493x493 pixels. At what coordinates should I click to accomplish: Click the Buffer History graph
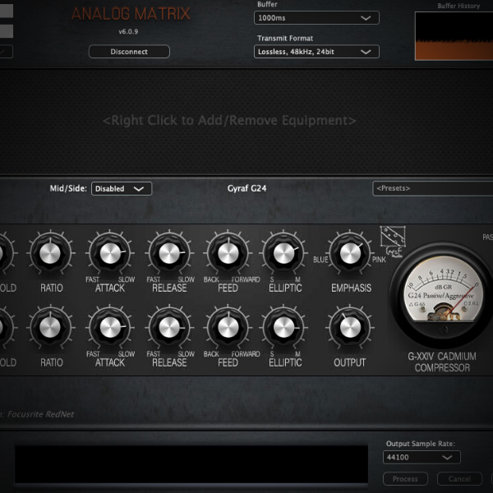click(454, 36)
